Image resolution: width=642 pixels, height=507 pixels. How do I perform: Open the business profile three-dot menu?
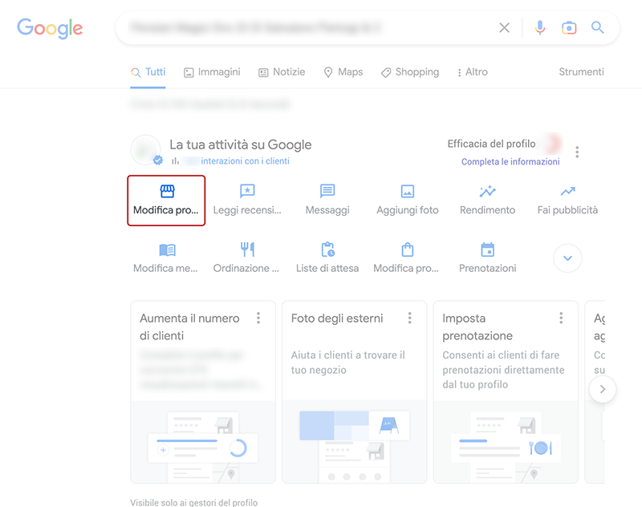(x=577, y=152)
